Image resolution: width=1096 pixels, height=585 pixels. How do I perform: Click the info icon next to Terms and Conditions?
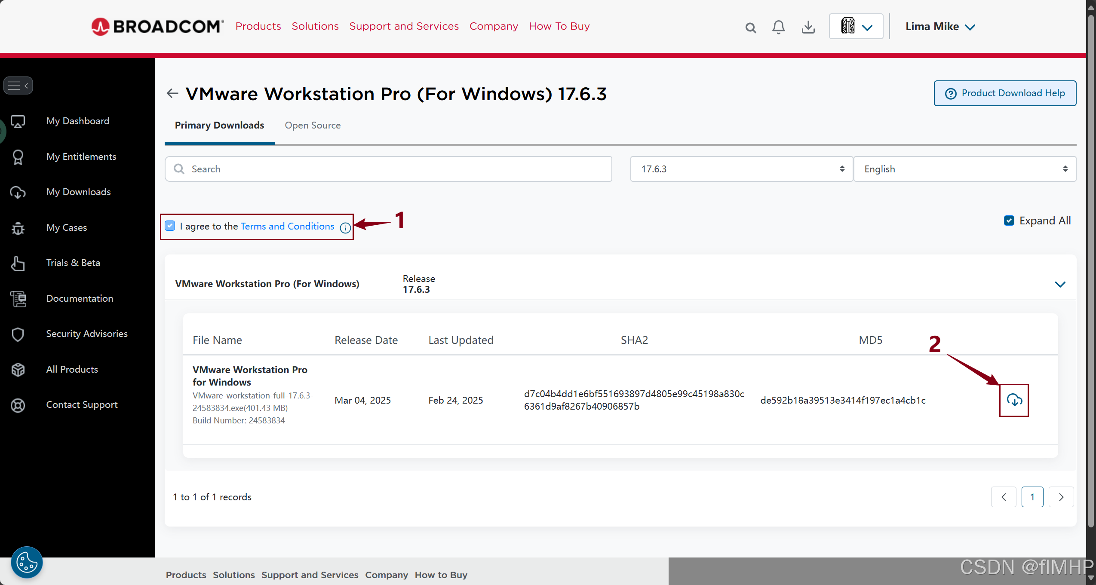coord(345,228)
